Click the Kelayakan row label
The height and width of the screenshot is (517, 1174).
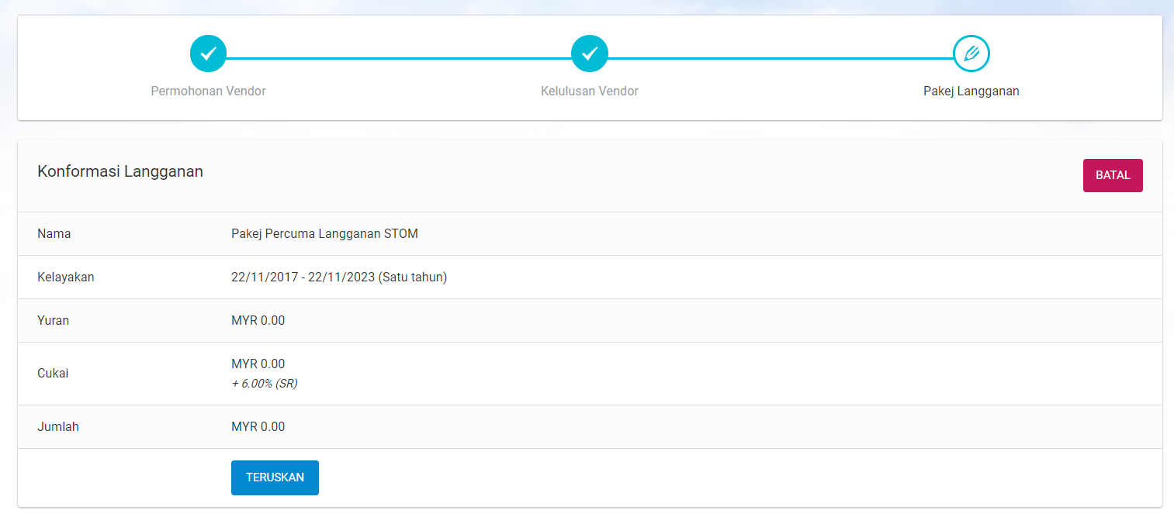pyautogui.click(x=66, y=277)
